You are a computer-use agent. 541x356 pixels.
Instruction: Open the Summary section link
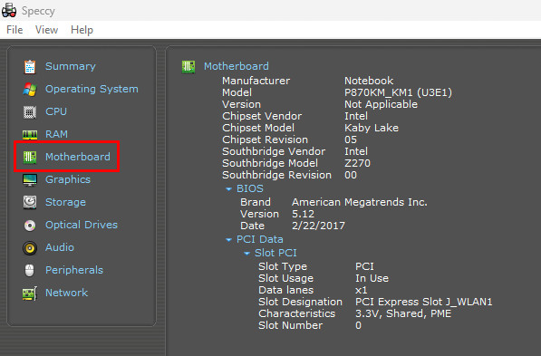click(71, 66)
